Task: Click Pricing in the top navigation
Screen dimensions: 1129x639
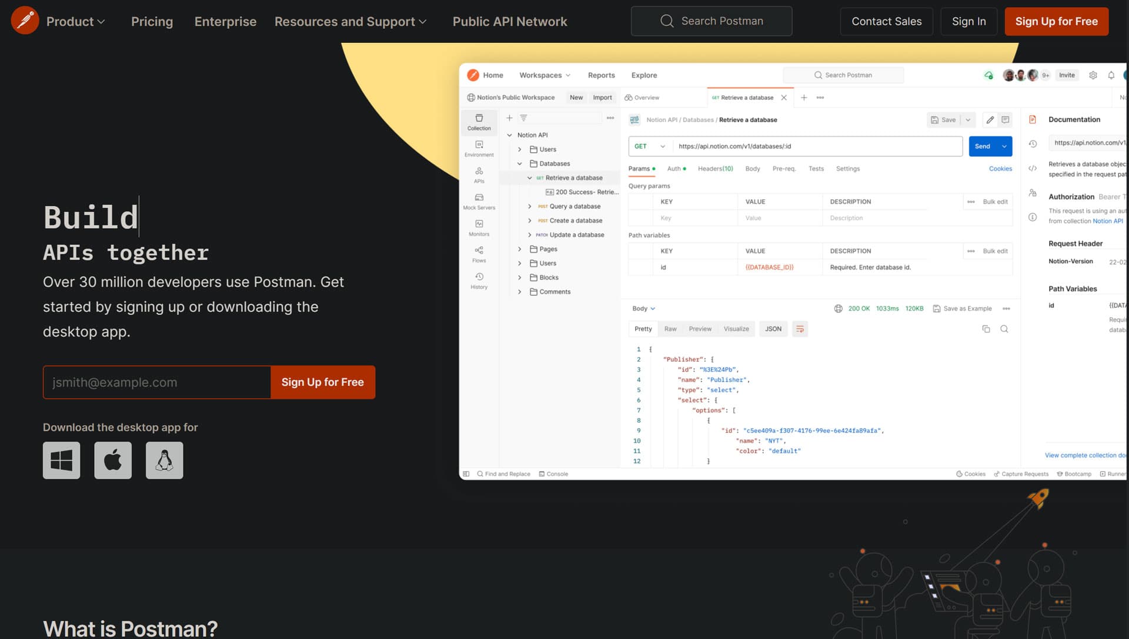Action: coord(152,21)
